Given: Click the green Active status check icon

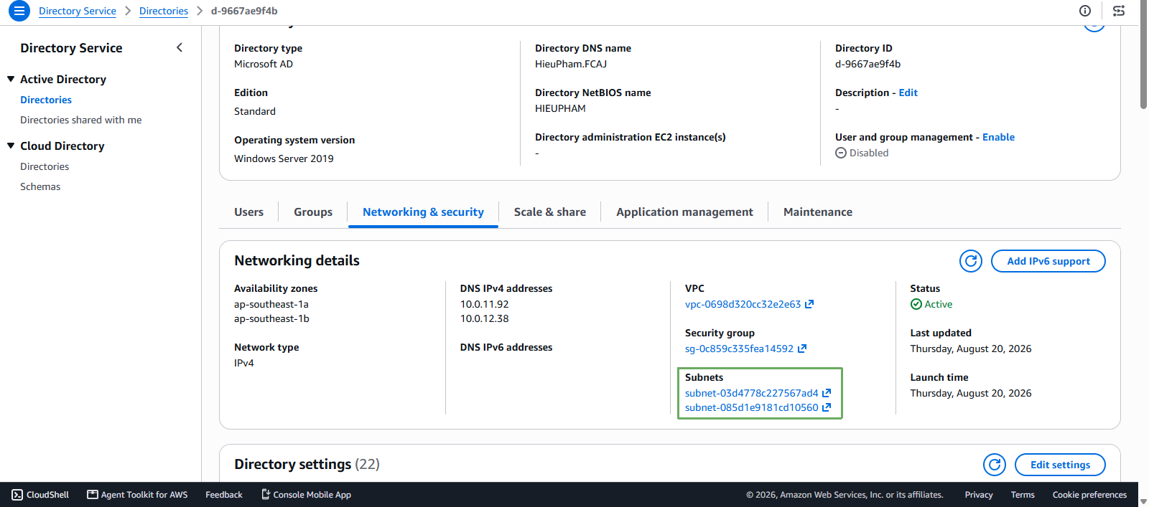Looking at the screenshot, I should [916, 304].
